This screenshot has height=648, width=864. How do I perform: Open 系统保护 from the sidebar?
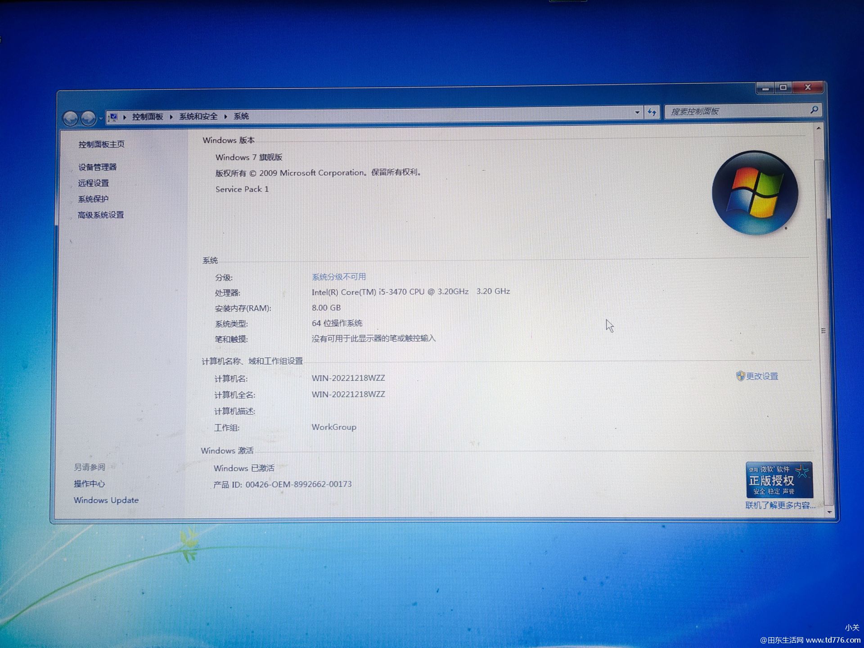[93, 199]
